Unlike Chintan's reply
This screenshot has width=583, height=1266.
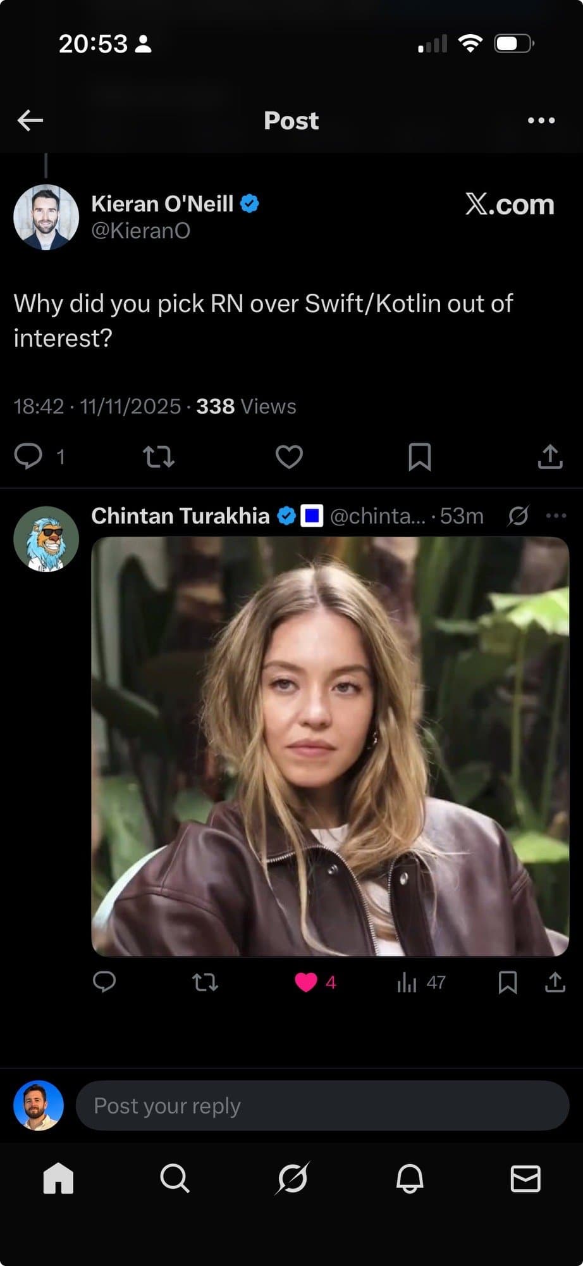pyautogui.click(x=305, y=982)
